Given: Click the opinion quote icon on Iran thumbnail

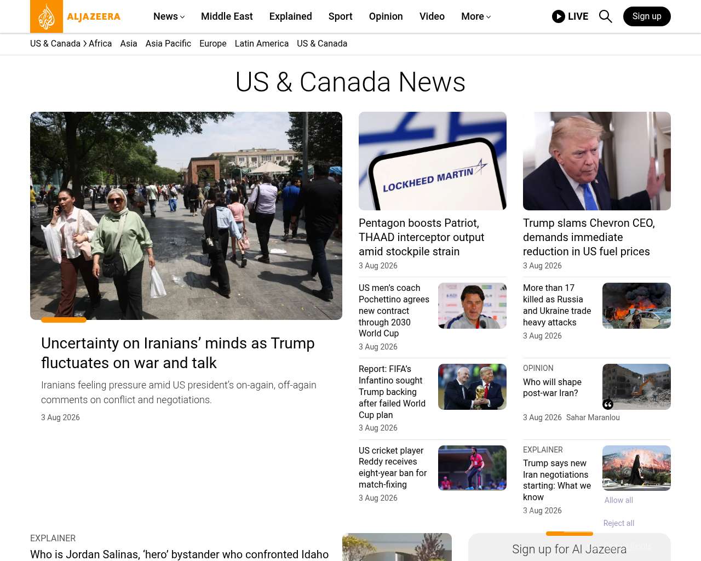Looking at the screenshot, I should click(608, 404).
